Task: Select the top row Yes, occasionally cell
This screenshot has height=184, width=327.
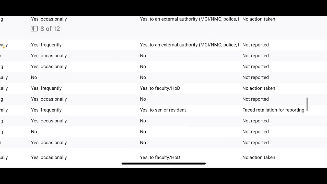Action: (x=49, y=19)
